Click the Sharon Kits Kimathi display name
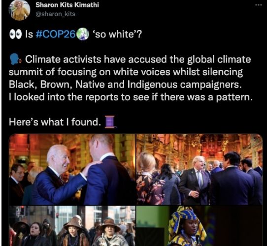The height and width of the screenshot is (246, 267). pos(67,5)
